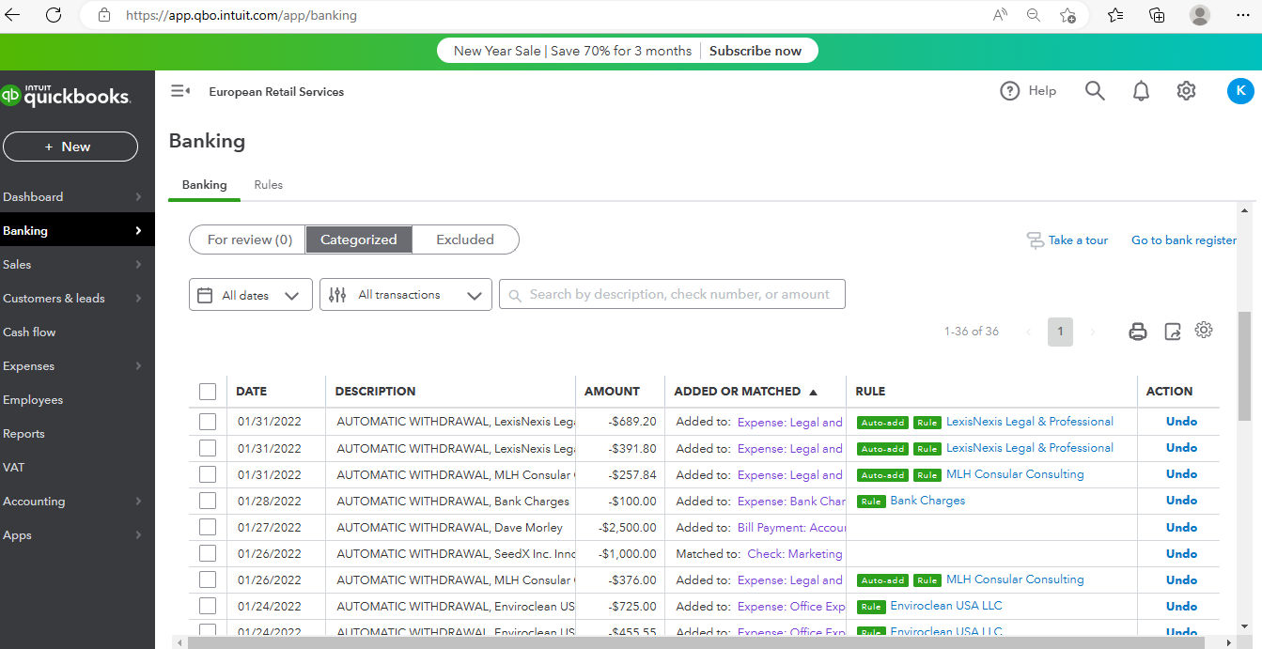Undo the -$689.20 LexisNexis transaction

tap(1181, 422)
